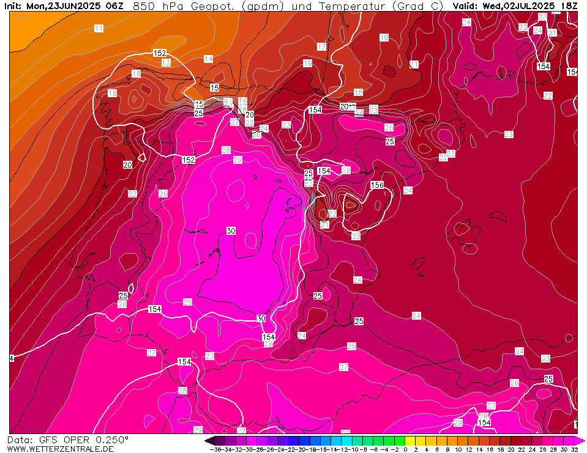This screenshot has height=453, width=587.
Task: Pick the scale swatch between 22 and 24
Action: pyautogui.click(x=526, y=441)
